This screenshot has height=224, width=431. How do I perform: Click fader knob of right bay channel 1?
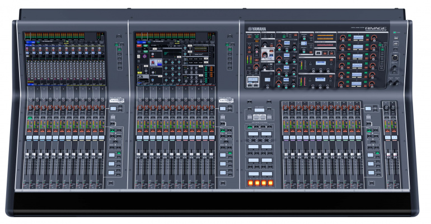tap(286, 156)
